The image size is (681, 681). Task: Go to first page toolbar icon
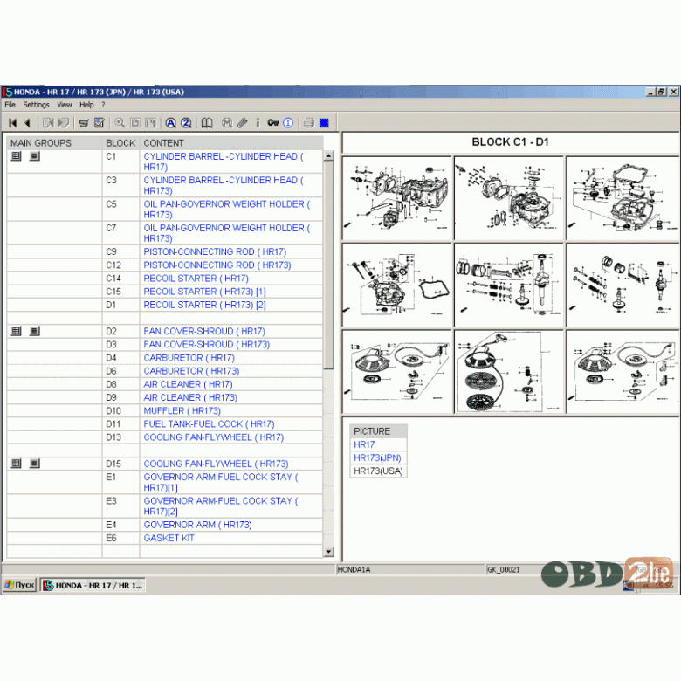tap(12, 123)
